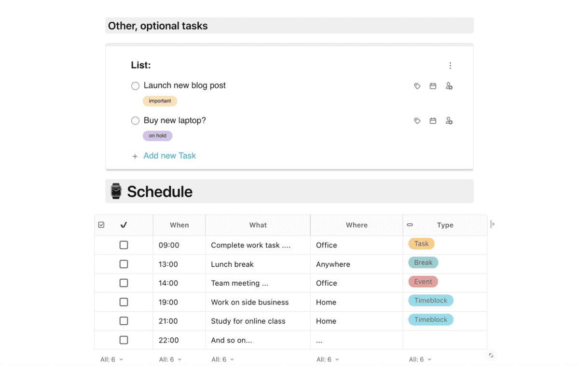Open the All: 6 dropdown under Type column
This screenshot has height=375, width=579.
coord(420,360)
